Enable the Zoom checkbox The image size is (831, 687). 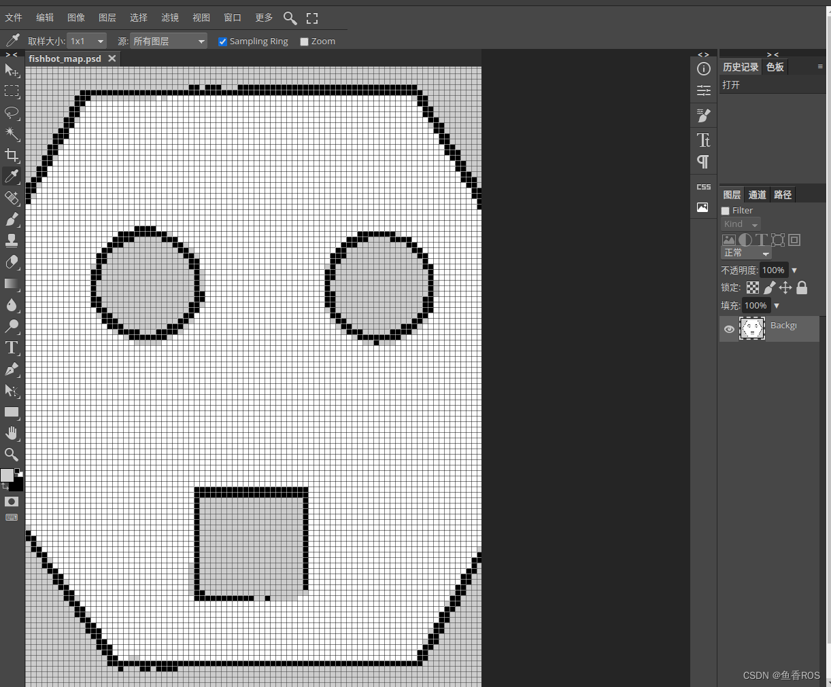304,41
